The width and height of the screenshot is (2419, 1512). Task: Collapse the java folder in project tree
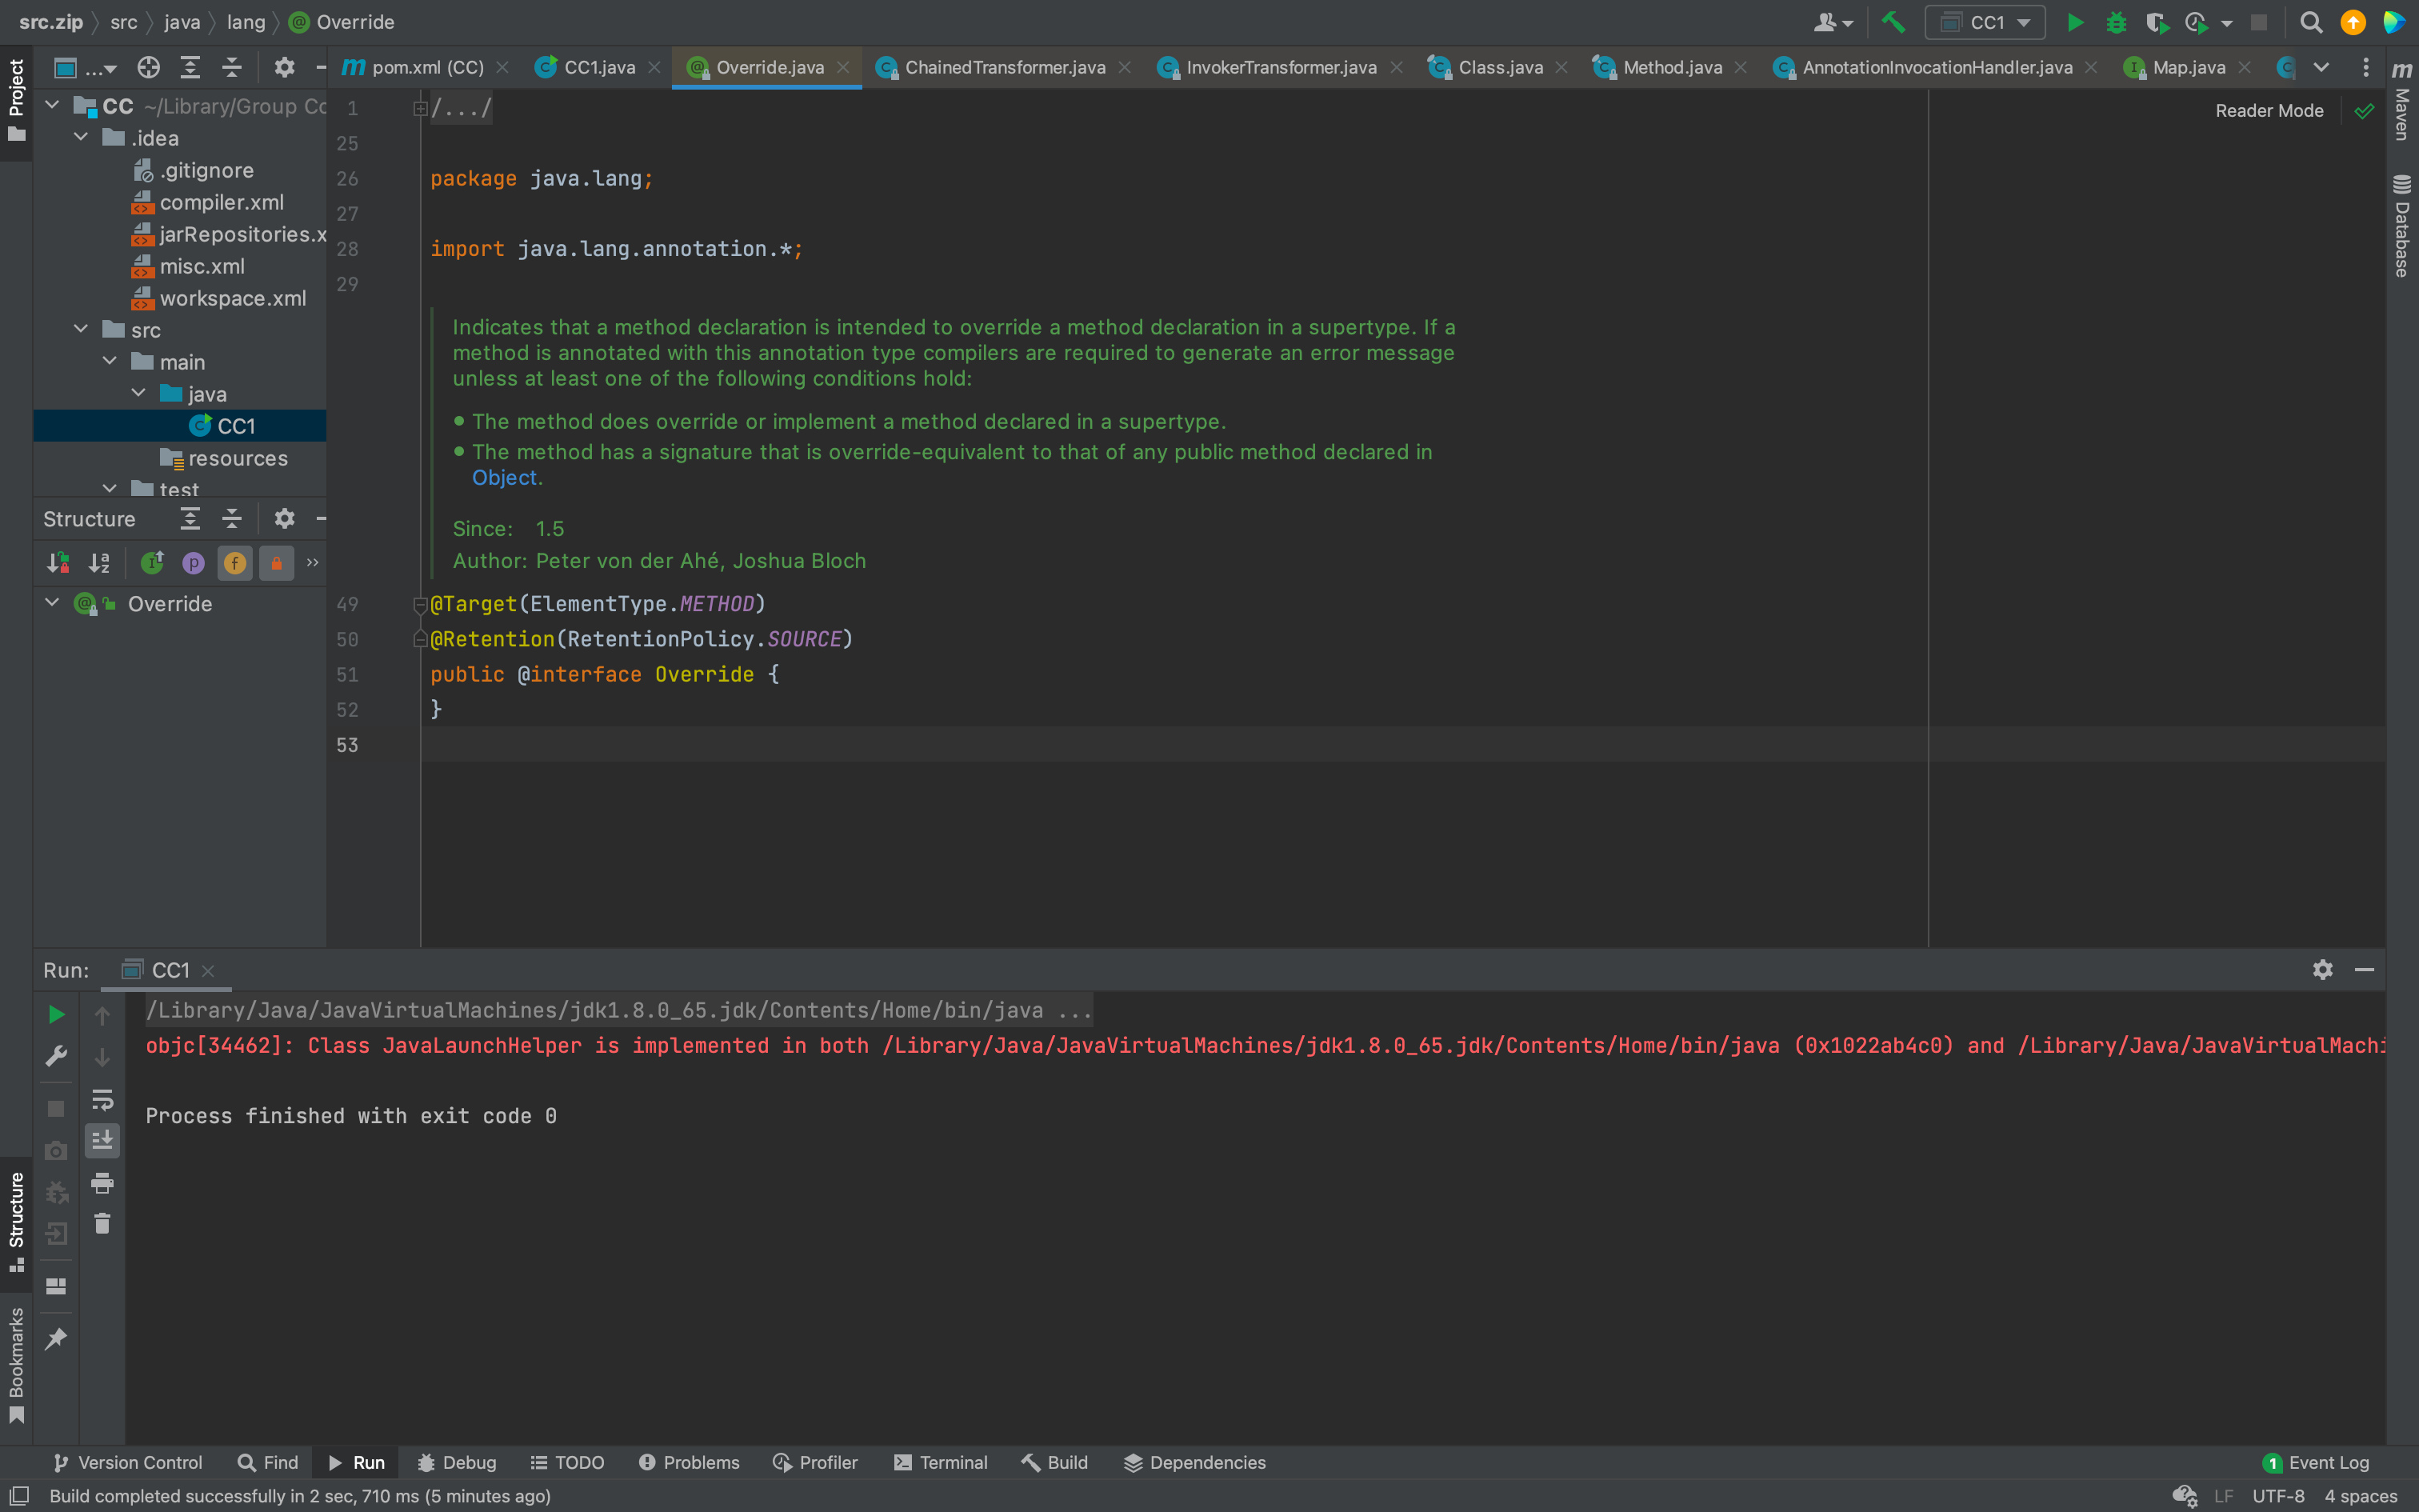tap(138, 393)
